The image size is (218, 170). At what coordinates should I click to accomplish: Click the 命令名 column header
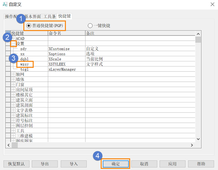coord(66,33)
